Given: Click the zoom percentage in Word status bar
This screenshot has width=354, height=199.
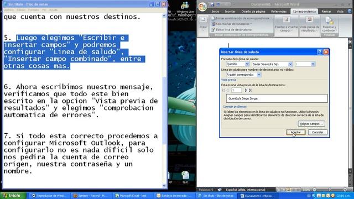Looking at the screenshot, I should (306, 190).
